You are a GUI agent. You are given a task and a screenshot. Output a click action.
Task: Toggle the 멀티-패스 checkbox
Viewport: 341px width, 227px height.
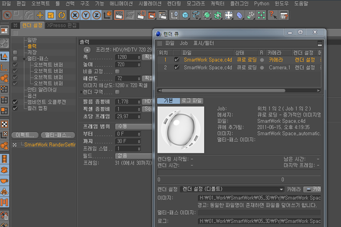tap(15, 59)
